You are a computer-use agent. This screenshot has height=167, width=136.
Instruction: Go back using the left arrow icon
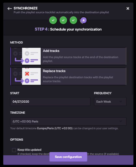(9, 8)
